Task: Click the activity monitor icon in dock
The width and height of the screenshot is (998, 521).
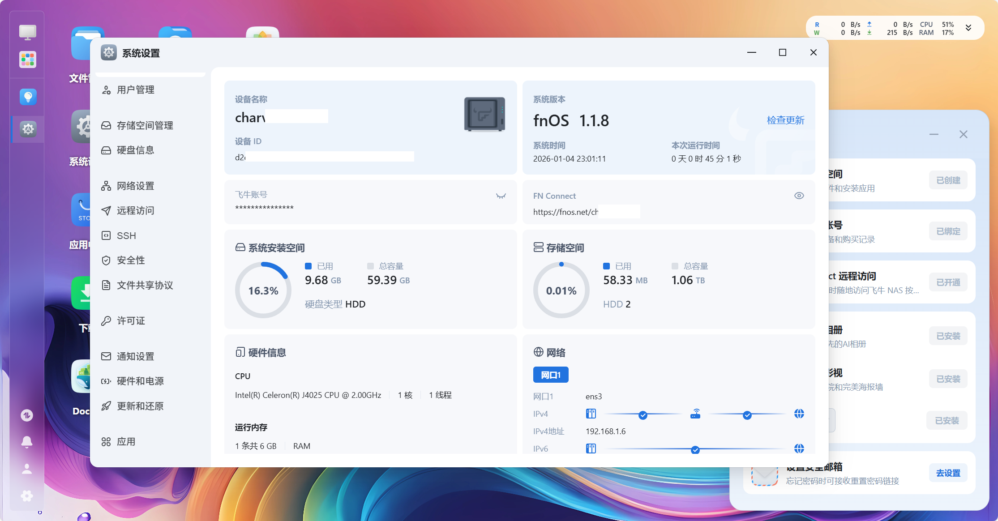Action: (x=27, y=415)
